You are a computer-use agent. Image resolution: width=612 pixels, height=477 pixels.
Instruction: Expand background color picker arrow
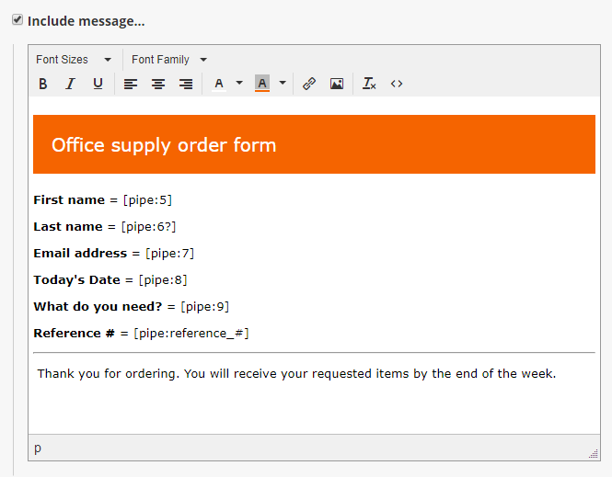coord(283,83)
